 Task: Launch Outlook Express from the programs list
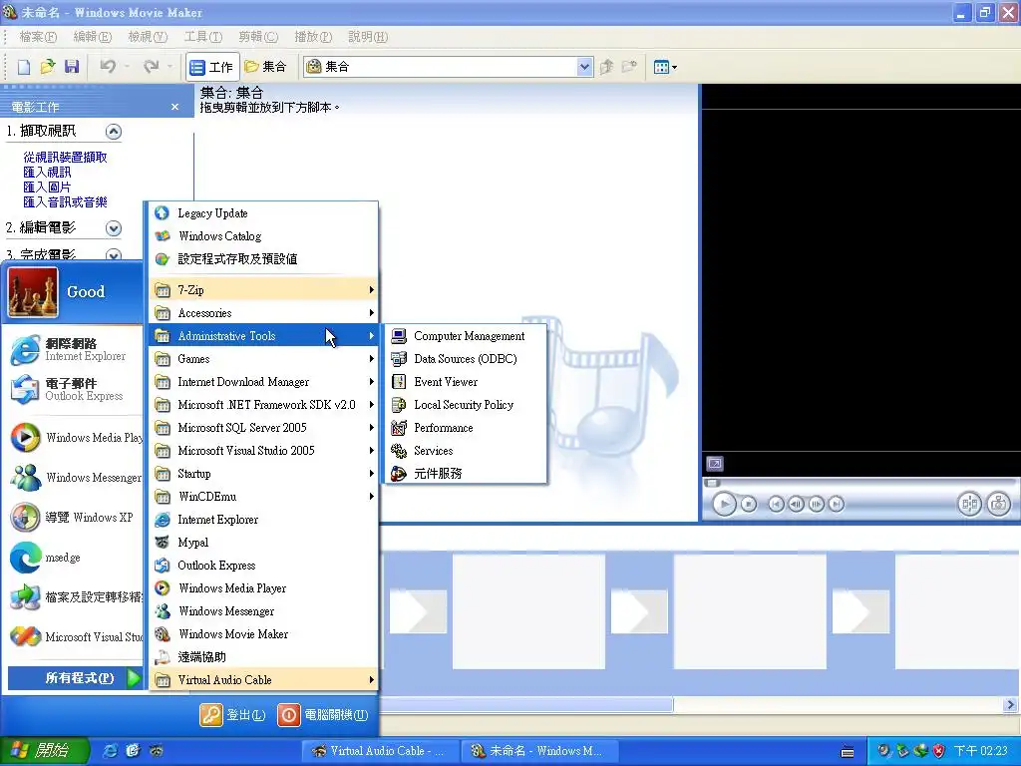(263, 566)
